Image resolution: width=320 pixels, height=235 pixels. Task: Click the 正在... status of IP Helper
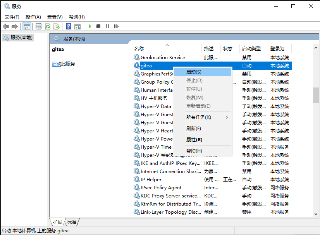click(229, 180)
